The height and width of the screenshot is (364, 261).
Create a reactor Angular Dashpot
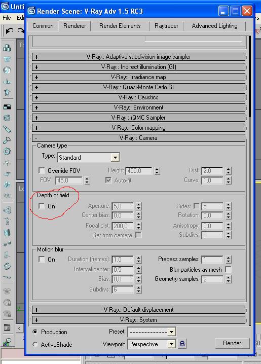(x=7, y=140)
